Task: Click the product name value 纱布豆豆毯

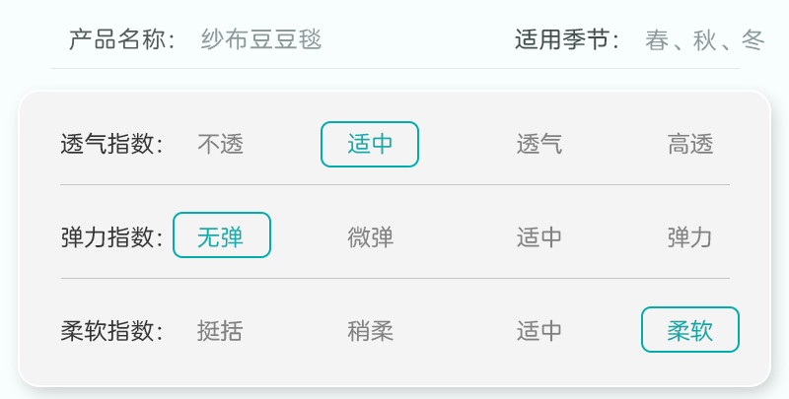Action: [261, 39]
